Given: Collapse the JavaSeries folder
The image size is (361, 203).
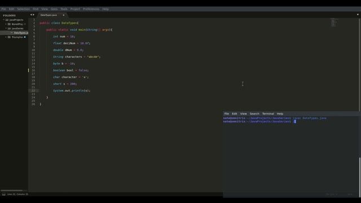Looking at the screenshot, I should tap(6, 28).
